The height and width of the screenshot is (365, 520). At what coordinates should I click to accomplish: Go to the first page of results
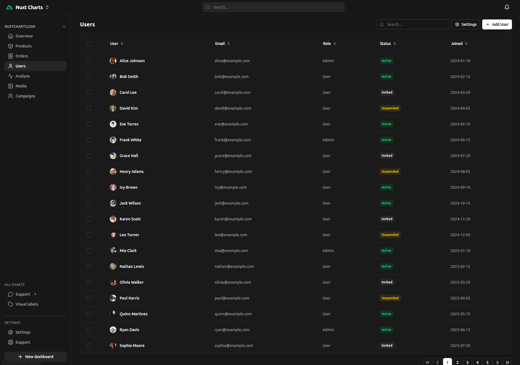click(x=427, y=362)
